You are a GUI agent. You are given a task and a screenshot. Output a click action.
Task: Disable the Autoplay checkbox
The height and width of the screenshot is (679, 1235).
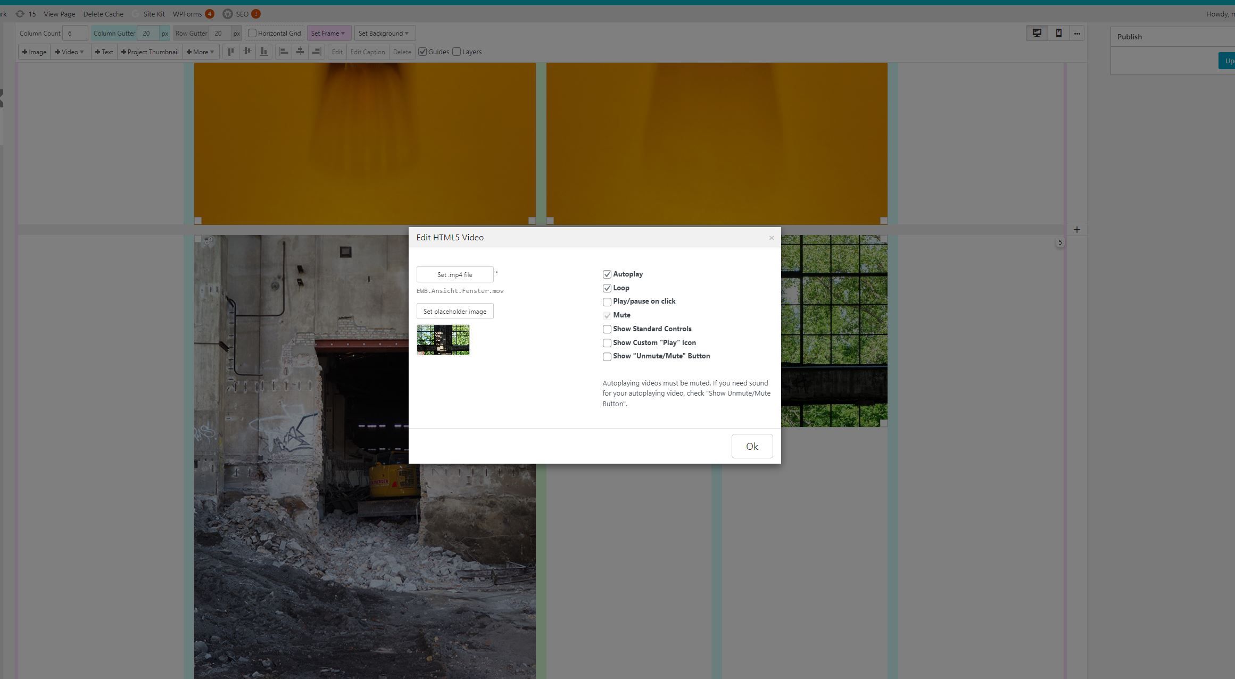607,274
